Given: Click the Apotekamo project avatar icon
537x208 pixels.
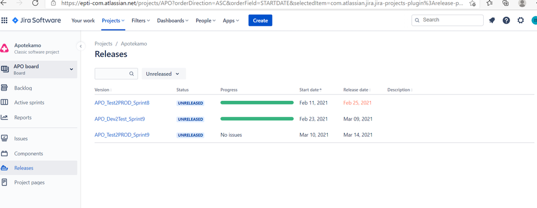Looking at the screenshot, I should 4,48.
